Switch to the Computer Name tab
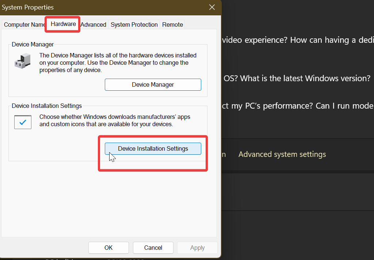The height and width of the screenshot is (260, 374). click(x=23, y=25)
